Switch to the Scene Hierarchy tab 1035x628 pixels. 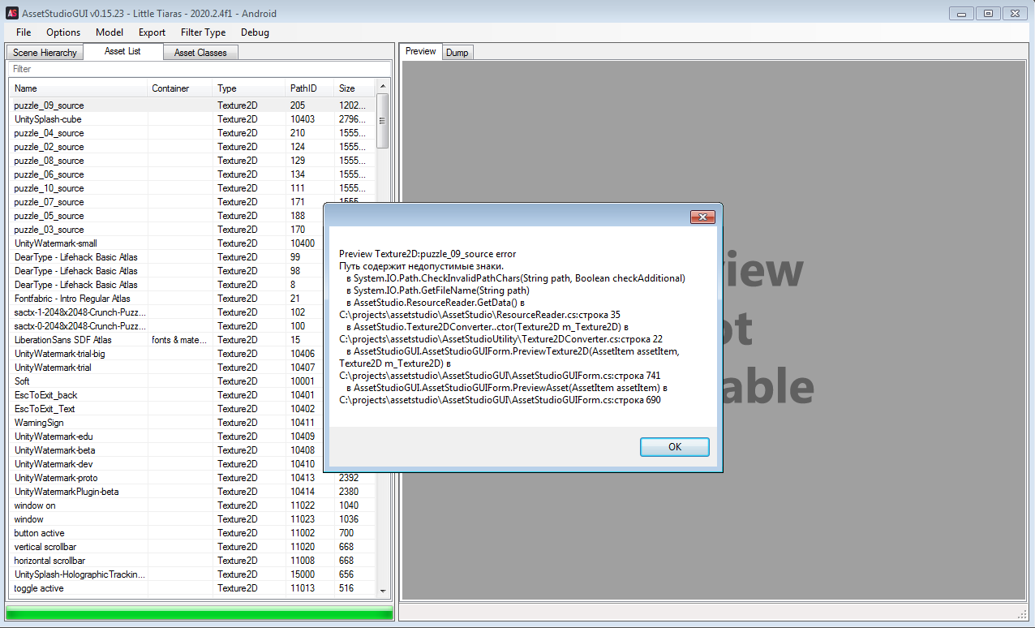click(x=44, y=51)
